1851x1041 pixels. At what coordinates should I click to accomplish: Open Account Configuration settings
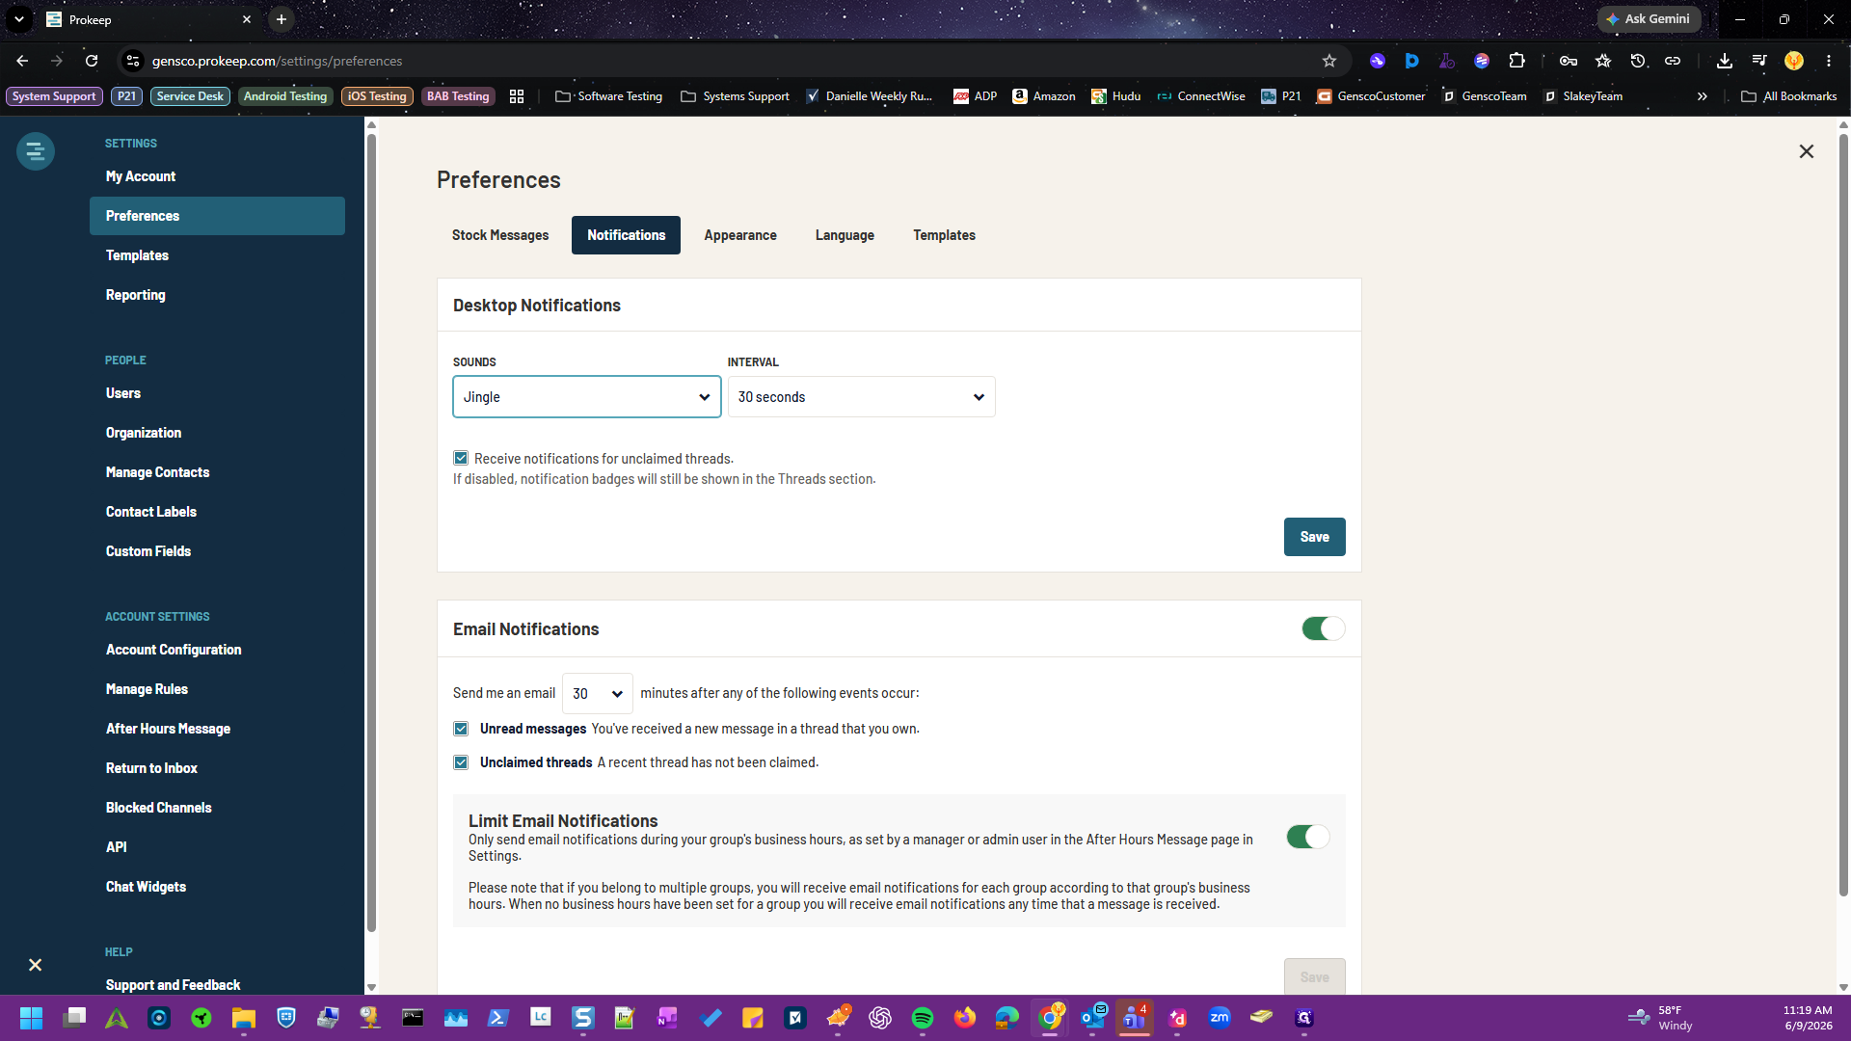click(174, 650)
